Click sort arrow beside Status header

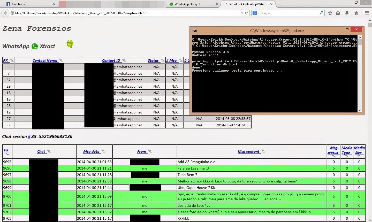pyautogui.click(x=162, y=60)
